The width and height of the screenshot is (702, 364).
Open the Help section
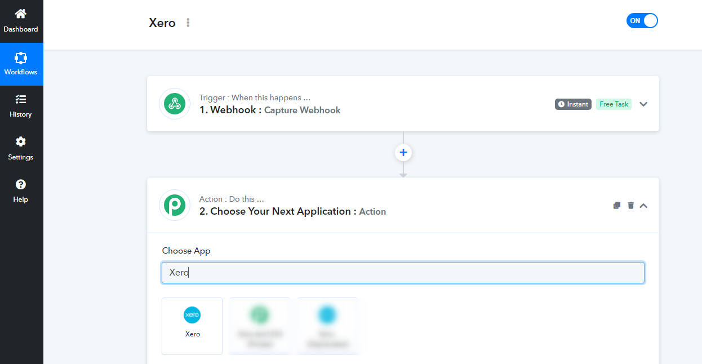21,192
